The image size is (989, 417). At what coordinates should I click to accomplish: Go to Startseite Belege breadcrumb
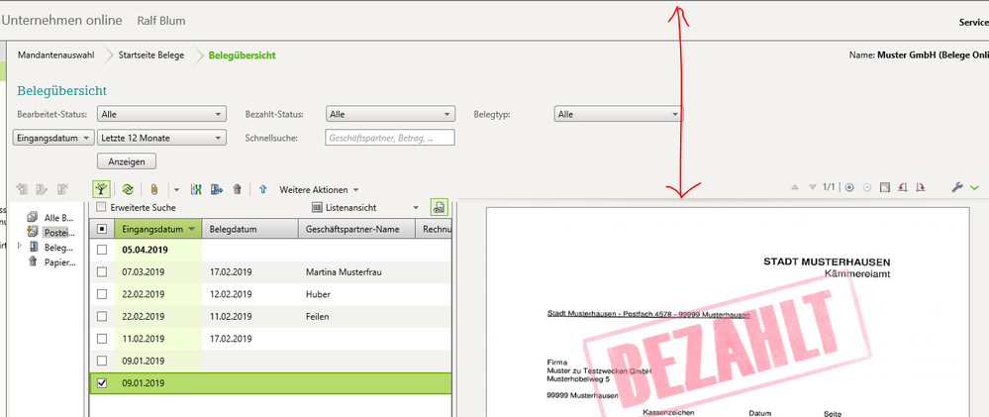(x=150, y=55)
